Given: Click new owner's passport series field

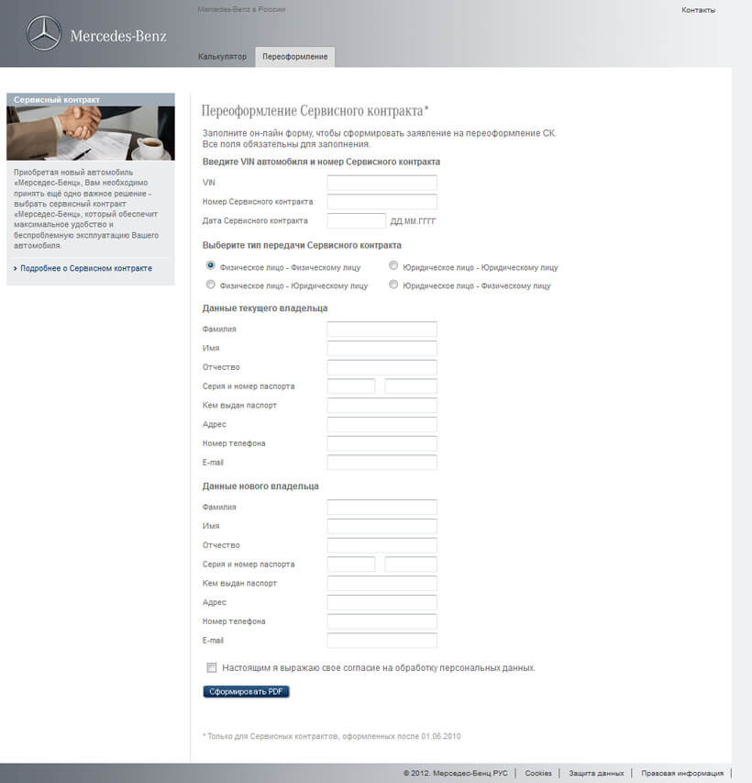Looking at the screenshot, I should [351, 565].
